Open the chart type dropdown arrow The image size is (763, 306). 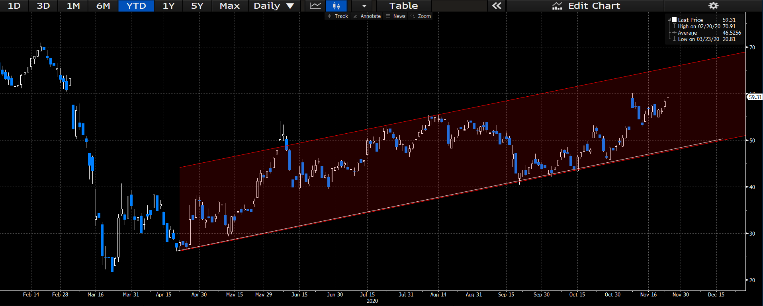[364, 6]
